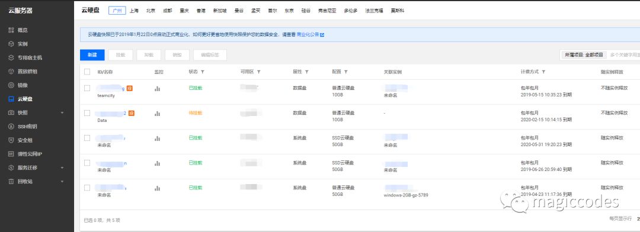640x232 pixels.
Task: Open the 安全组 shield icon
Action: (x=11, y=140)
